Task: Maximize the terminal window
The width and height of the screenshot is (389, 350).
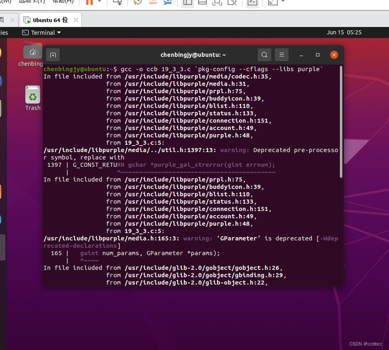Action: tap(318, 55)
